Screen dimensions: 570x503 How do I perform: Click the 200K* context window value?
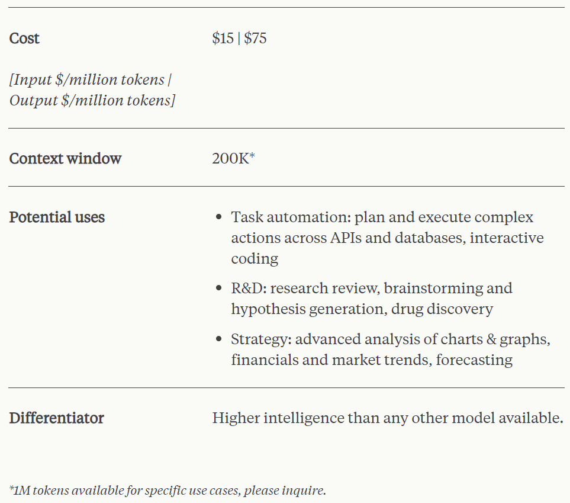pyautogui.click(x=233, y=159)
